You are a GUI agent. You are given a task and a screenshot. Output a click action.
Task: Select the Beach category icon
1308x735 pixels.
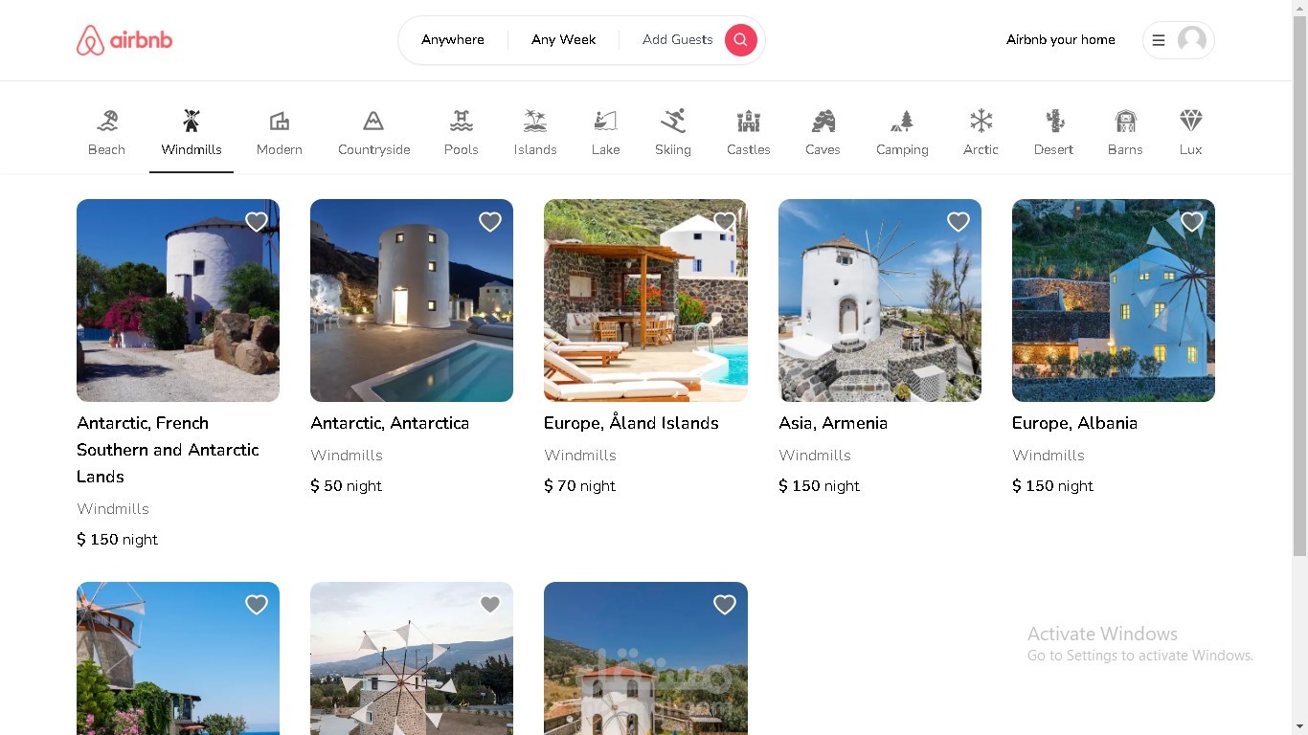coord(107,121)
